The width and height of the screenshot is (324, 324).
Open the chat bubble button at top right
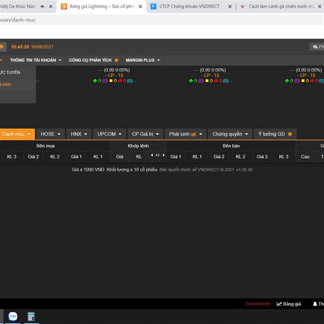[316, 47]
